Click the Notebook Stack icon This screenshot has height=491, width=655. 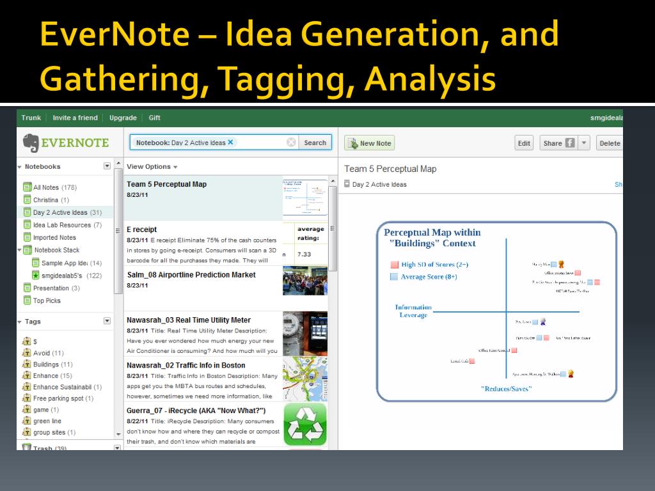tap(28, 250)
